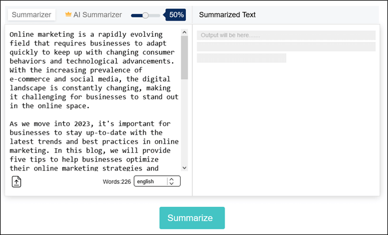Image resolution: width=388 pixels, height=235 pixels.
Task: Click the scrollbar up arrow in text box
Action: (184, 32)
